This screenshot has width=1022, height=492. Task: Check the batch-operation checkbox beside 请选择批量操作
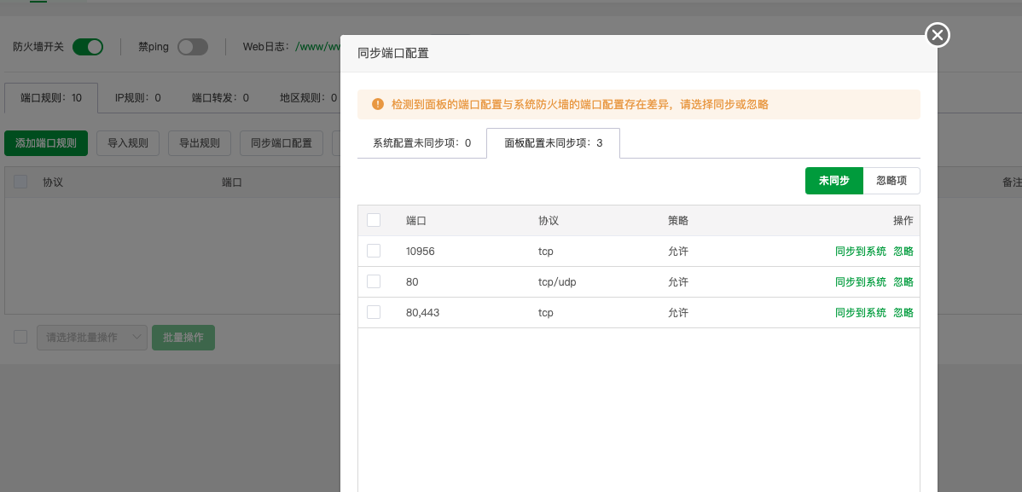(x=20, y=337)
